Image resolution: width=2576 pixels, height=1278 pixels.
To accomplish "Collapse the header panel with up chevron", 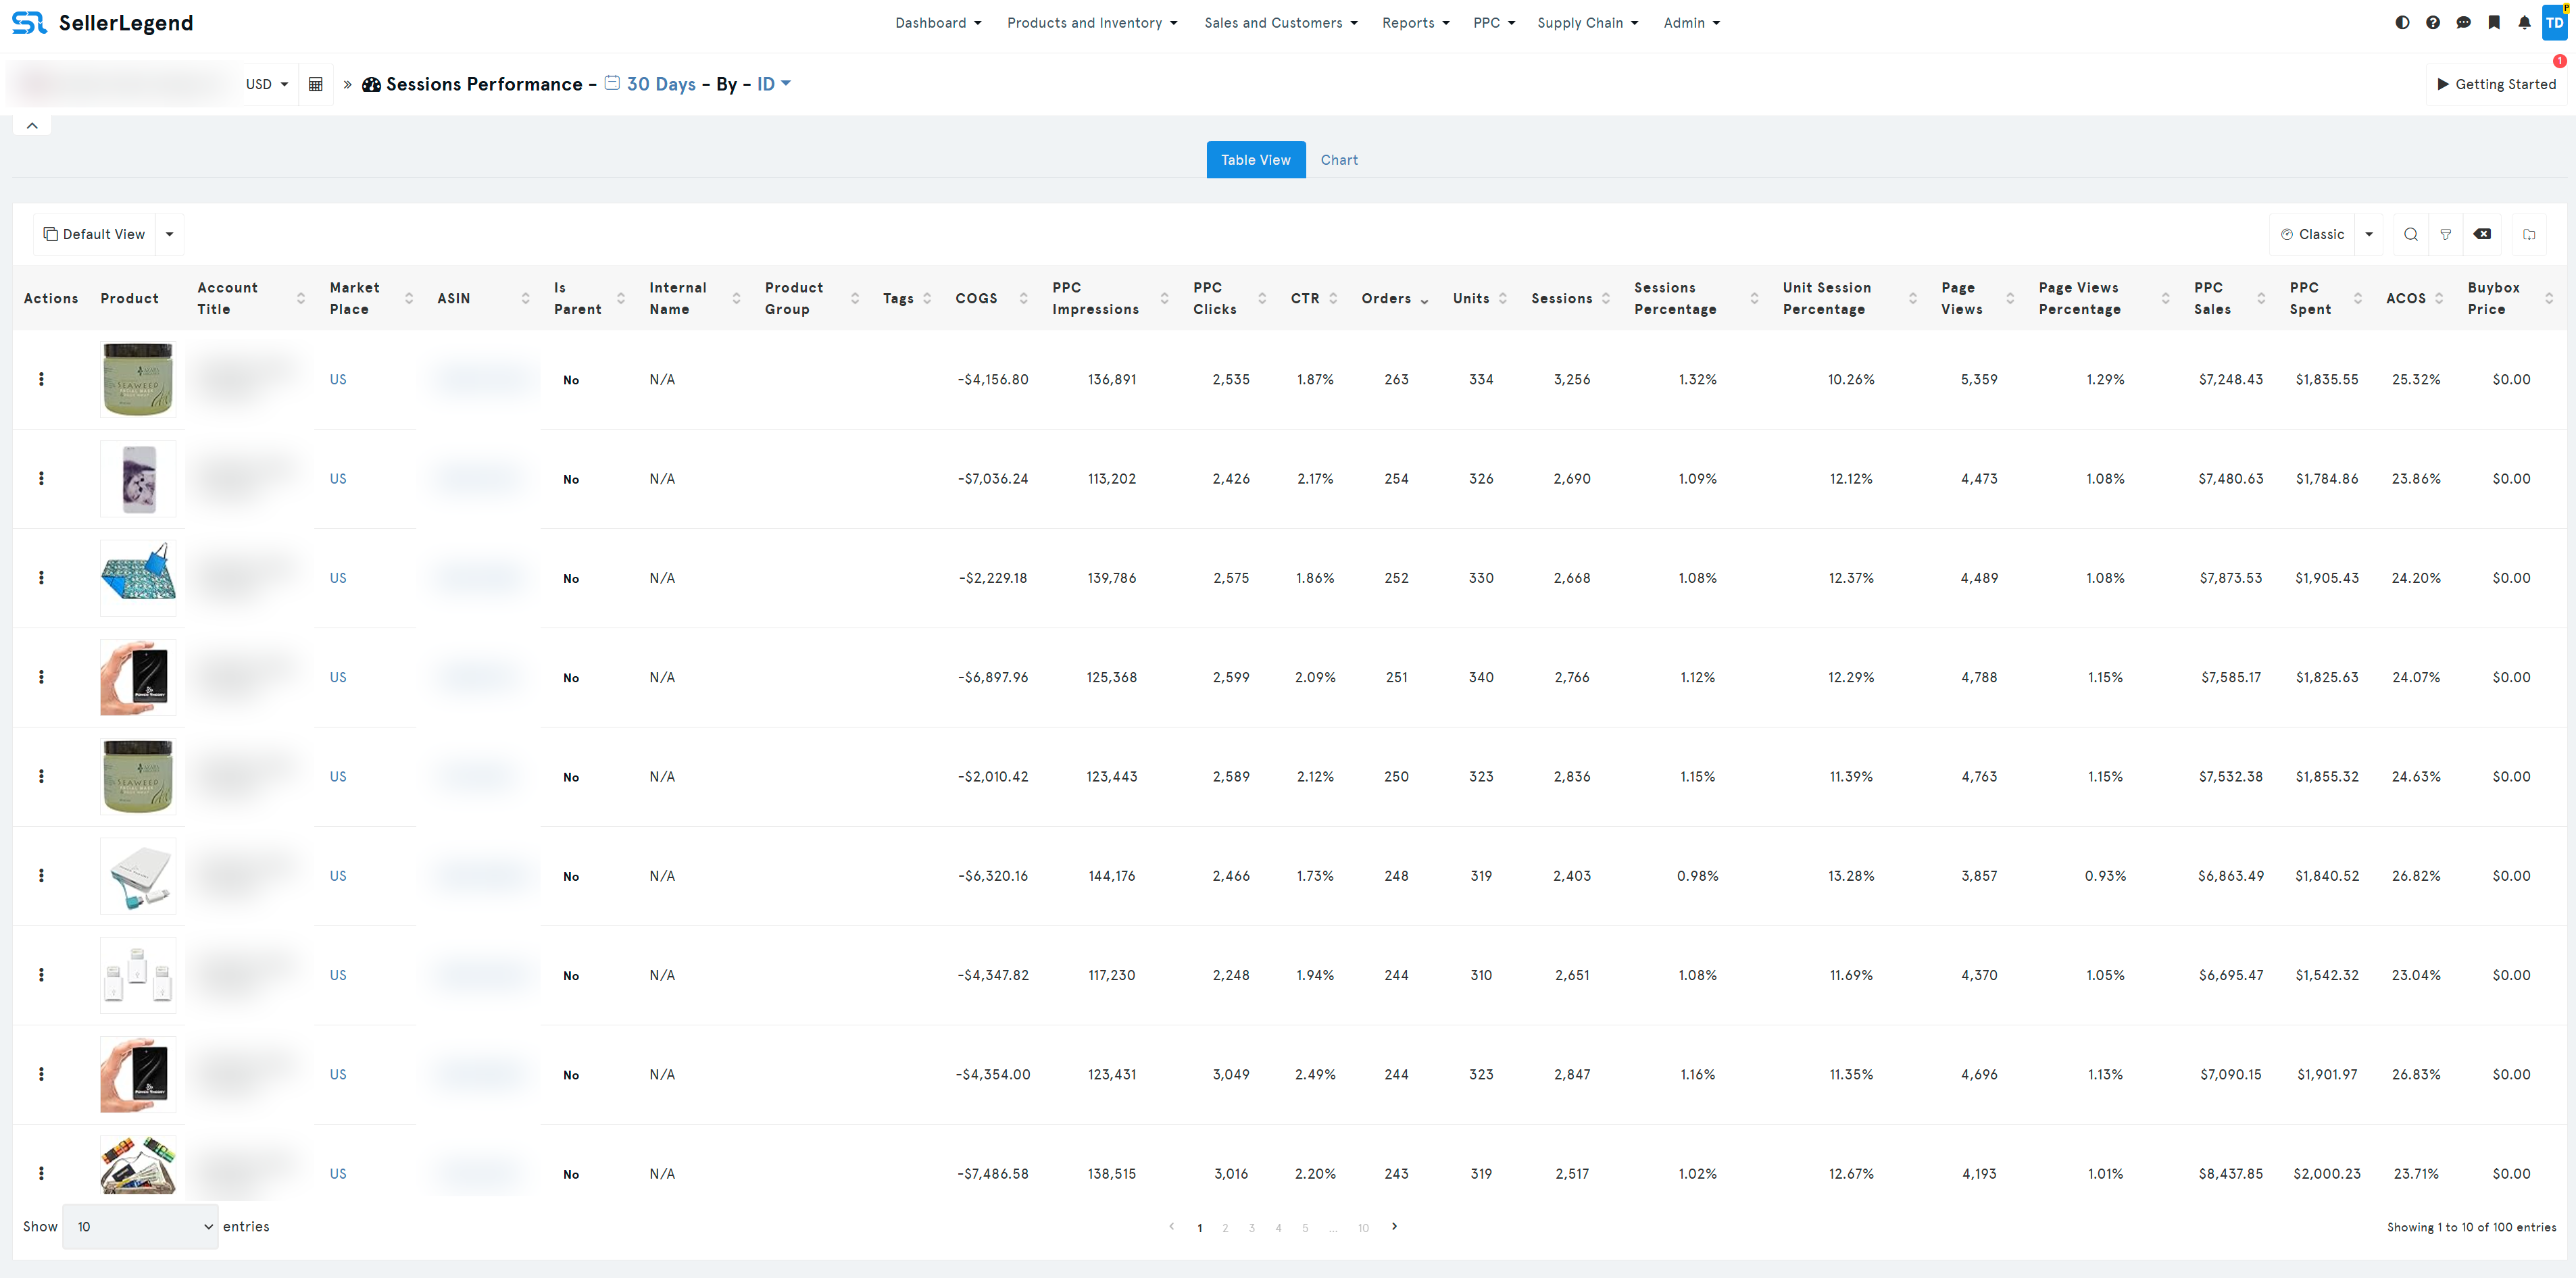I will click(32, 126).
